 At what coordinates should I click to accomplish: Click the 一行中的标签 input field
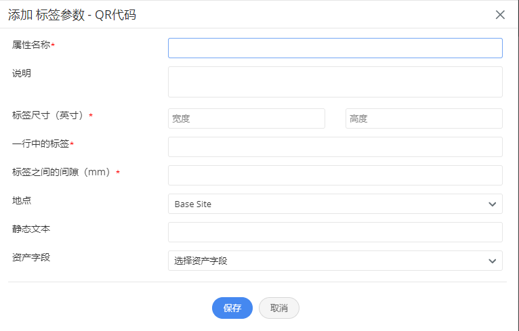click(x=335, y=147)
